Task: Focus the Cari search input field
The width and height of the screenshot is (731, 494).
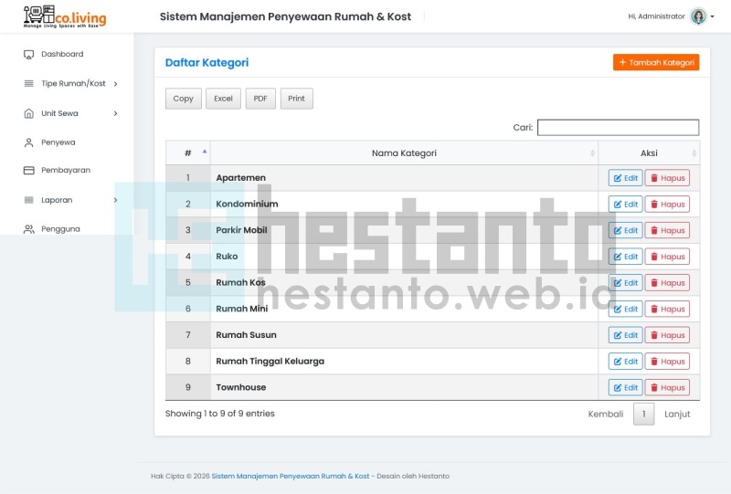Action: coord(618,128)
